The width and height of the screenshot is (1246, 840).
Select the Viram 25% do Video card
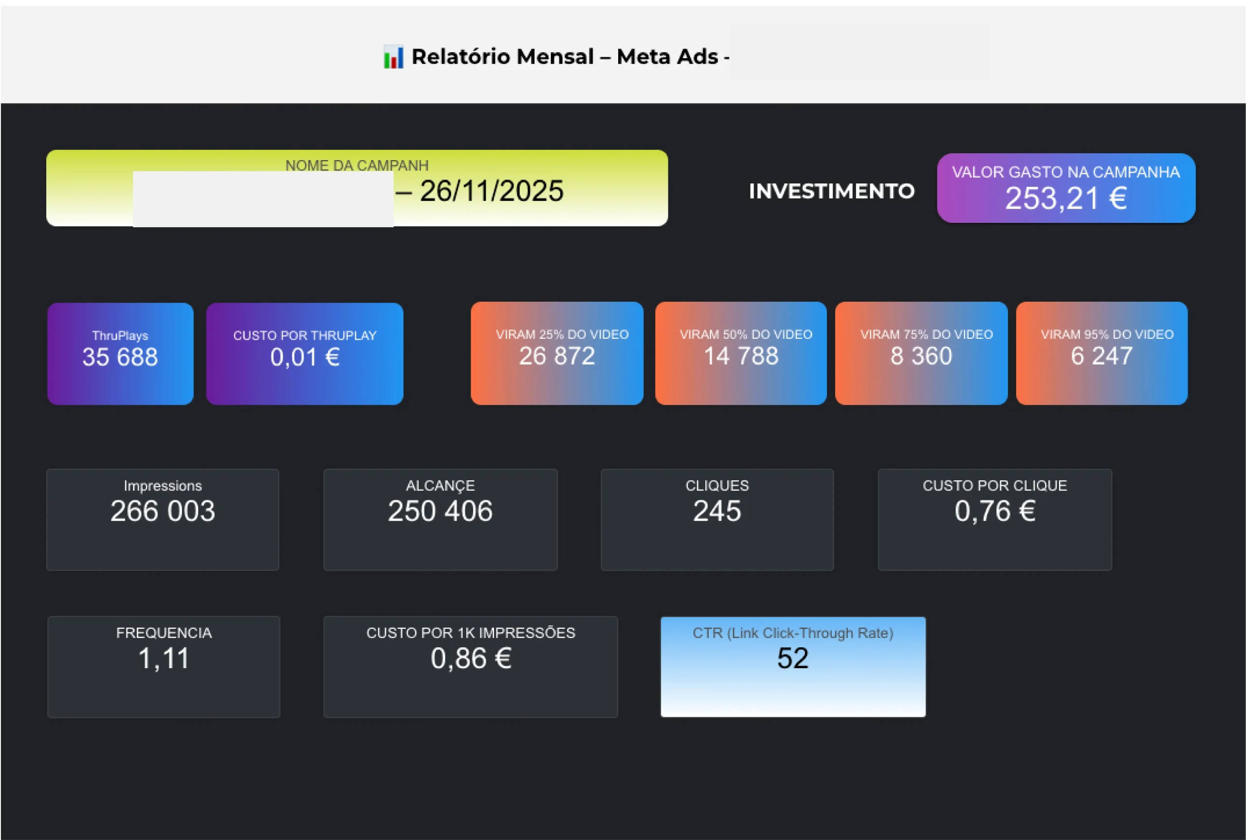point(557,353)
